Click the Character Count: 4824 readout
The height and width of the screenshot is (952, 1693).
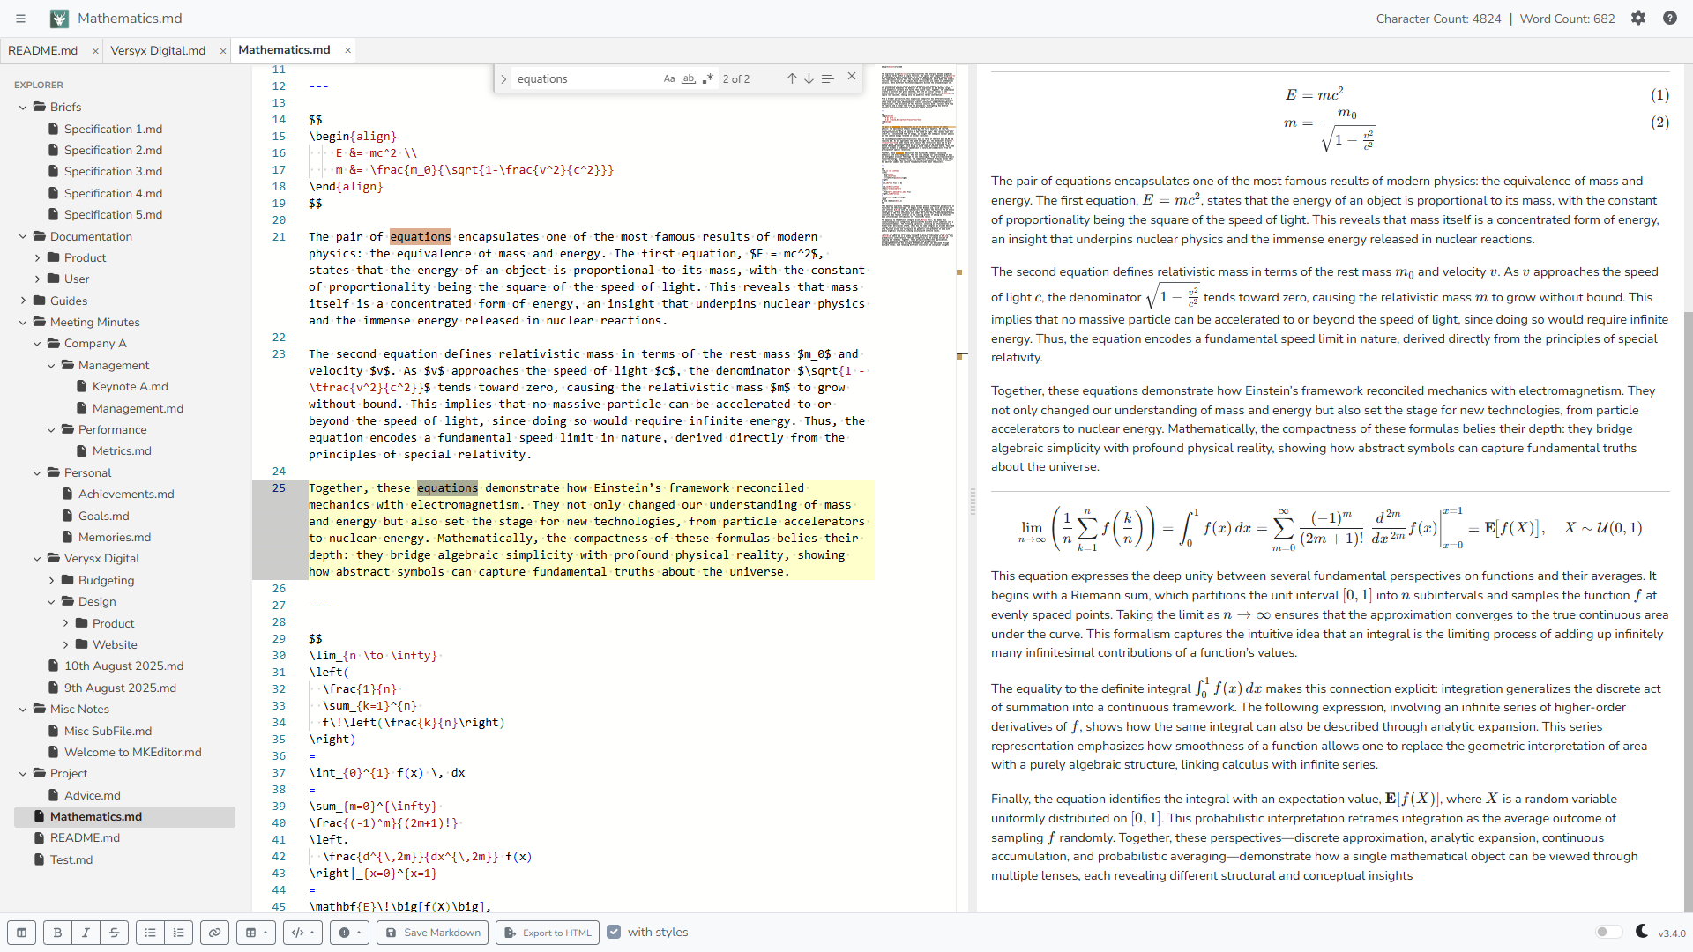tap(1438, 19)
